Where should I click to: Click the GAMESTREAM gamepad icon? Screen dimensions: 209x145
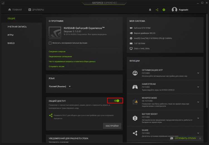pos(135,87)
